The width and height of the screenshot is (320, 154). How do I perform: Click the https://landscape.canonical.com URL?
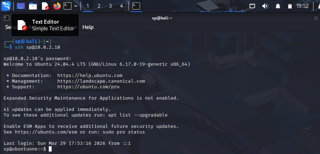[101, 81]
